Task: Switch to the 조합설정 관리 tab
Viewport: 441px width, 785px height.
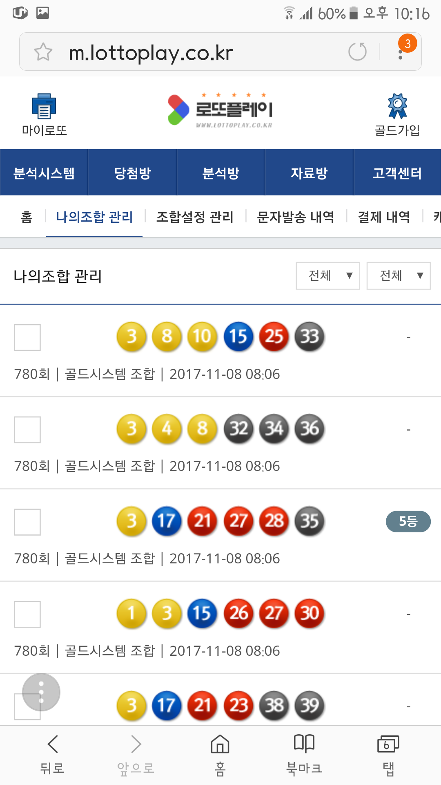Action: [195, 217]
